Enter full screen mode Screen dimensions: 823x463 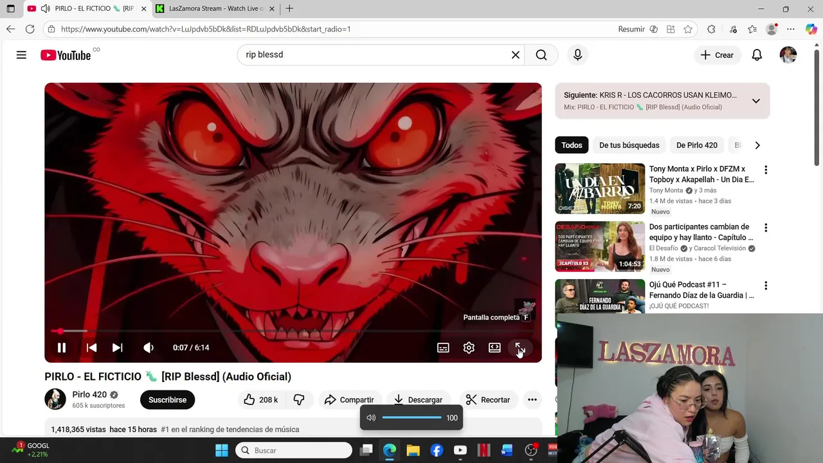pos(520,347)
